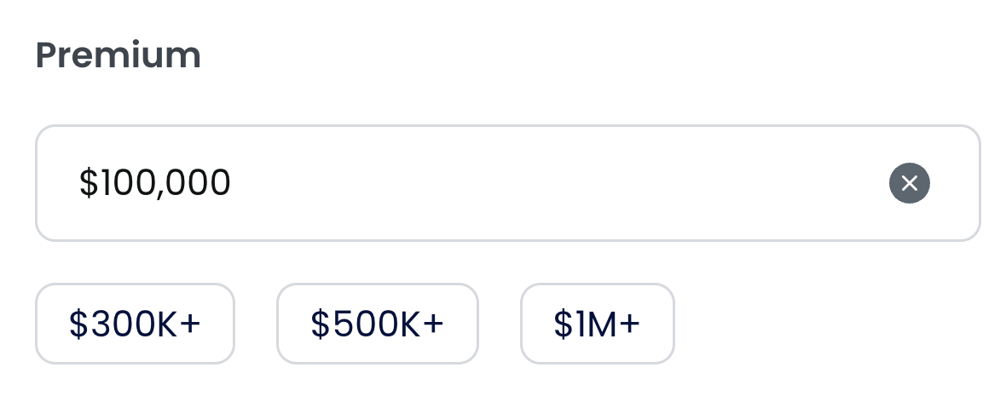Image resolution: width=1006 pixels, height=402 pixels.
Task: Select the $300K+ preset chip
Action: click(135, 324)
